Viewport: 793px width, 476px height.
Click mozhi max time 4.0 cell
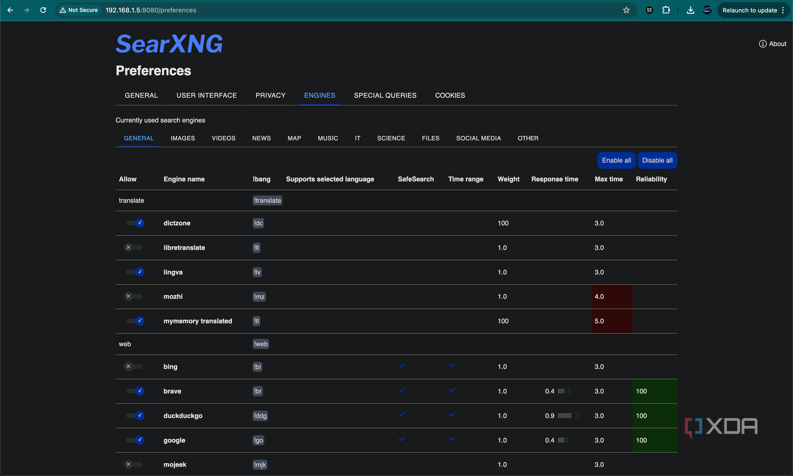612,297
